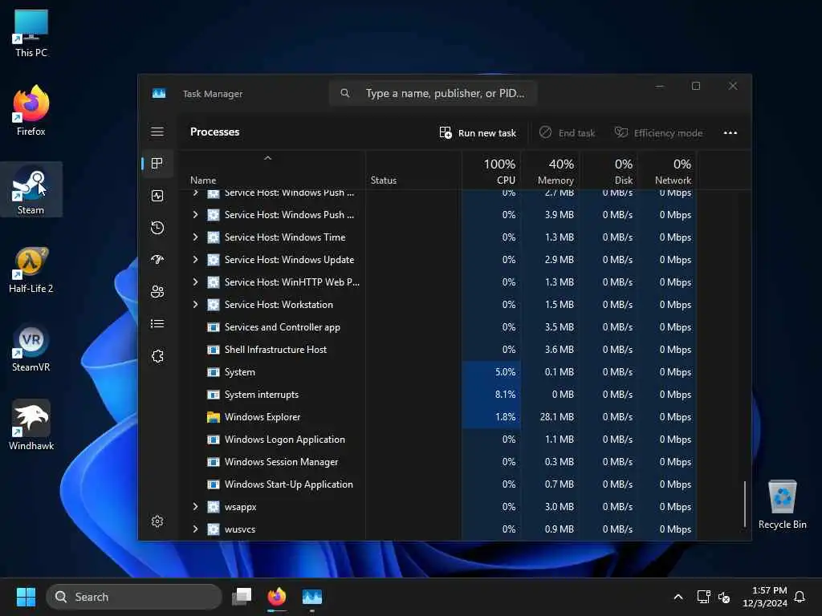Screen dimensions: 822x616
Task: Click the Efficiency mode button
Action: tap(658, 132)
